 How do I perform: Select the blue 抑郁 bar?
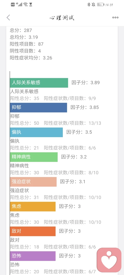point(38,107)
